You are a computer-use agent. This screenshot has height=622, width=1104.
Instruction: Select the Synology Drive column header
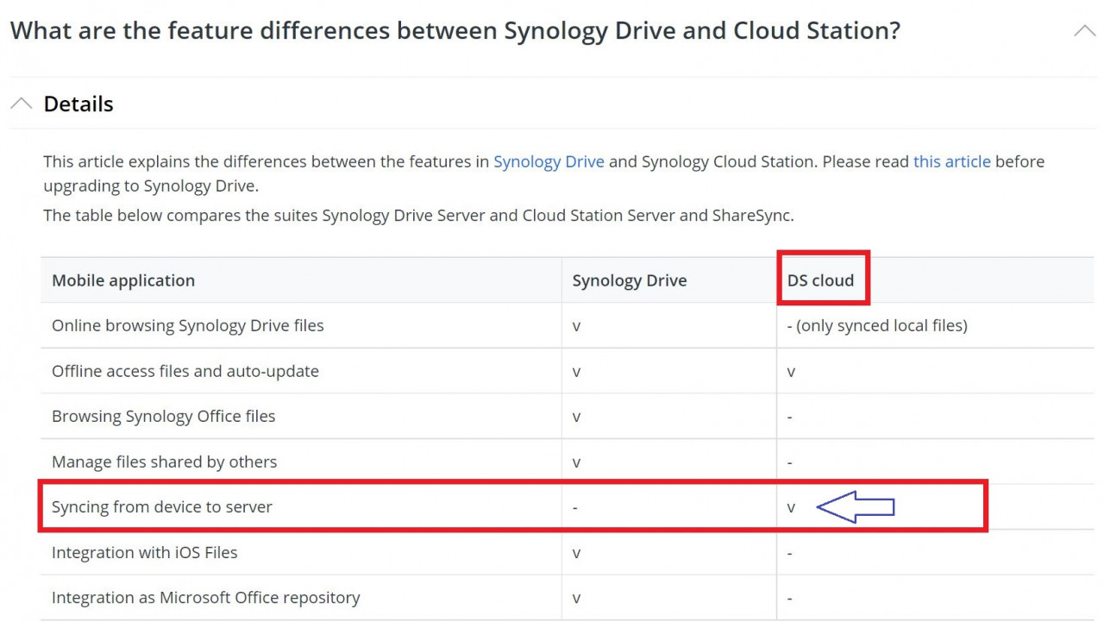[629, 280]
